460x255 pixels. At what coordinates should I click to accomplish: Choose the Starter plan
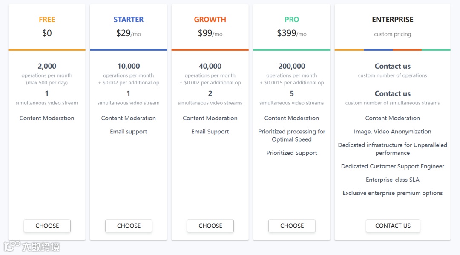129,226
